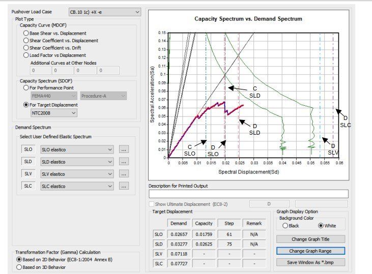Screen dimensions: 372x274
Task: Click step value 75 in SLD row
Action: [x=229, y=244]
